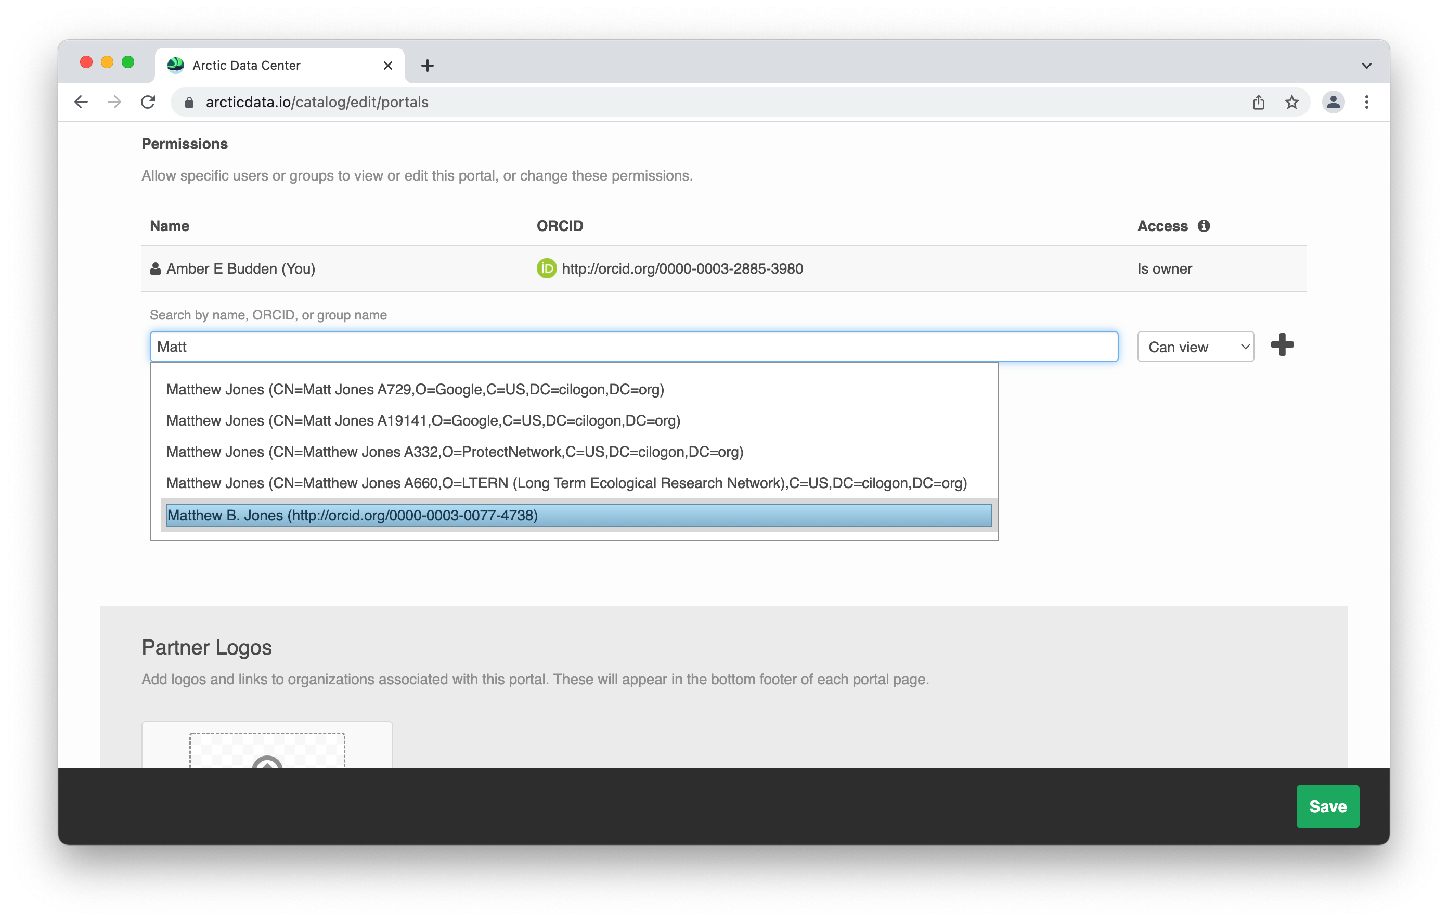Add the permission with the plus icon

click(1282, 345)
